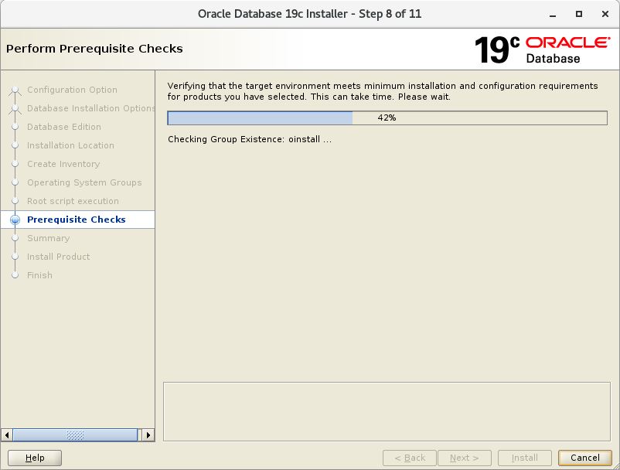Viewport: 620px width, 470px height.
Task: Click the active Prerequisite Checks step bullet
Action: (x=15, y=220)
